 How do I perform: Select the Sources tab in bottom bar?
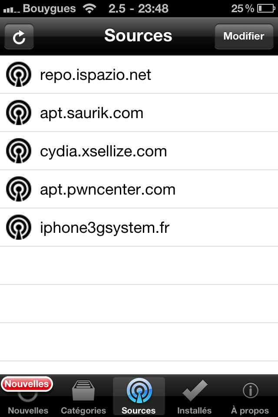[x=139, y=396]
